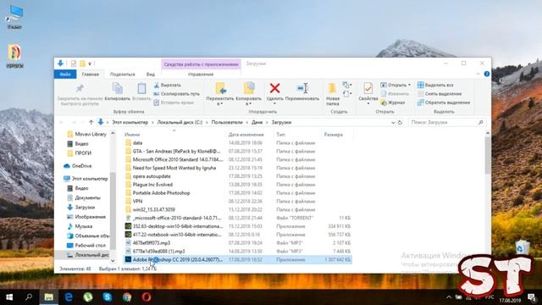Expand the Open (Открыть) dropdown arrow

coord(409,85)
